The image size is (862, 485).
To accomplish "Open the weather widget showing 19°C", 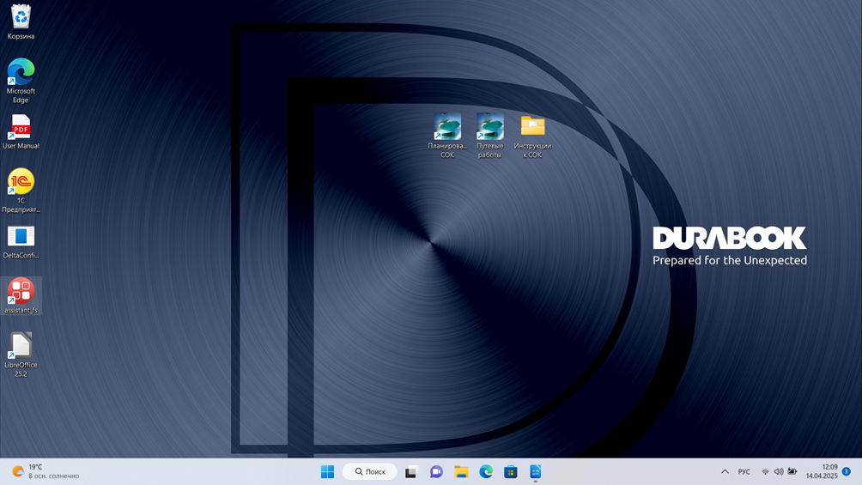I will [x=46, y=472].
